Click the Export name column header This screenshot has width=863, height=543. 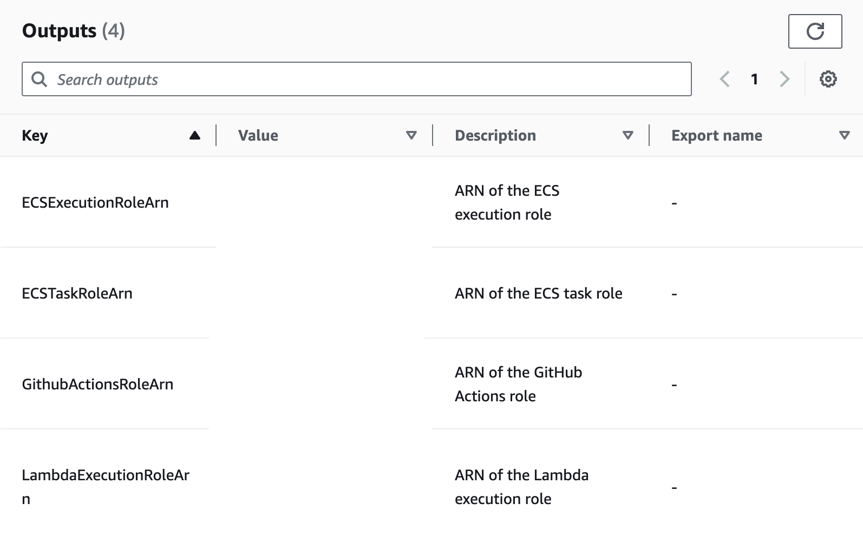pos(717,135)
